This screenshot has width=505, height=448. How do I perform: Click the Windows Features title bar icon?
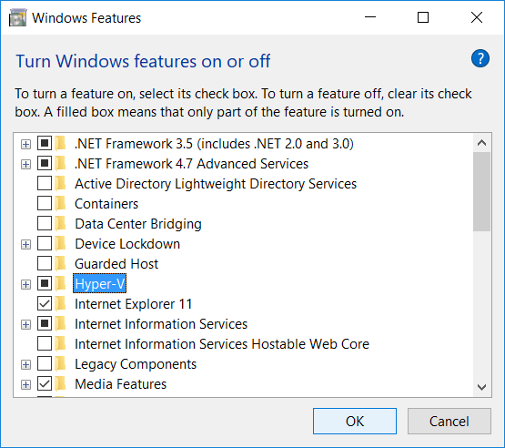17,17
